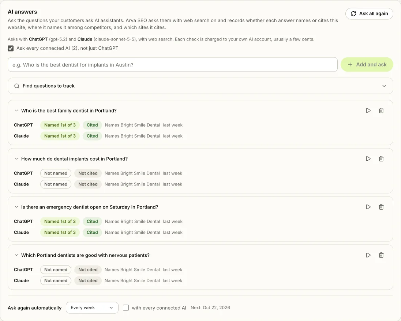Screen dimensions: 401x321
Task: Click the Next: Oct 22, 2026 text
Action: (210, 308)
